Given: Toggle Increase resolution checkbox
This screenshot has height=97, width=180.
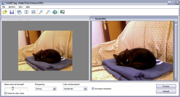Looking at the screenshot, I should 93,89.
